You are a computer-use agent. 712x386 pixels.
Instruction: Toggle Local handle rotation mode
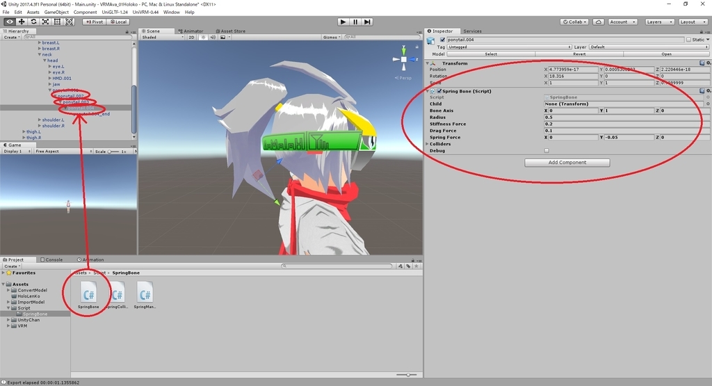coord(118,22)
